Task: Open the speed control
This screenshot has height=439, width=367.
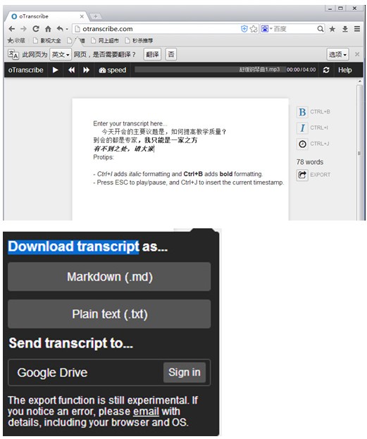Action: click(x=112, y=70)
